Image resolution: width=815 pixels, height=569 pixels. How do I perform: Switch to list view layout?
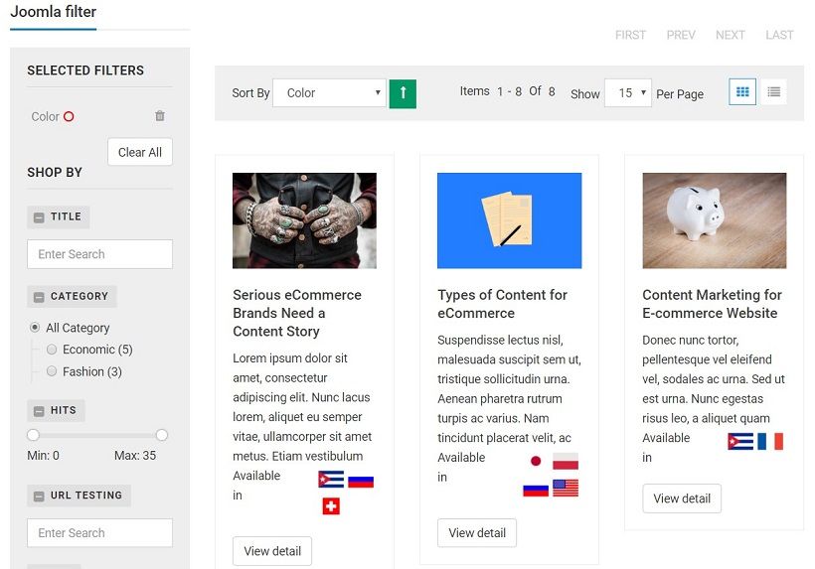point(773,92)
